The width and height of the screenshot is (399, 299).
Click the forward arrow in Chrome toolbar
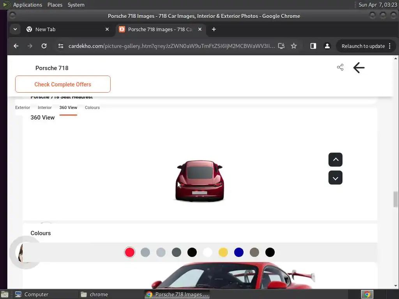[x=30, y=46]
